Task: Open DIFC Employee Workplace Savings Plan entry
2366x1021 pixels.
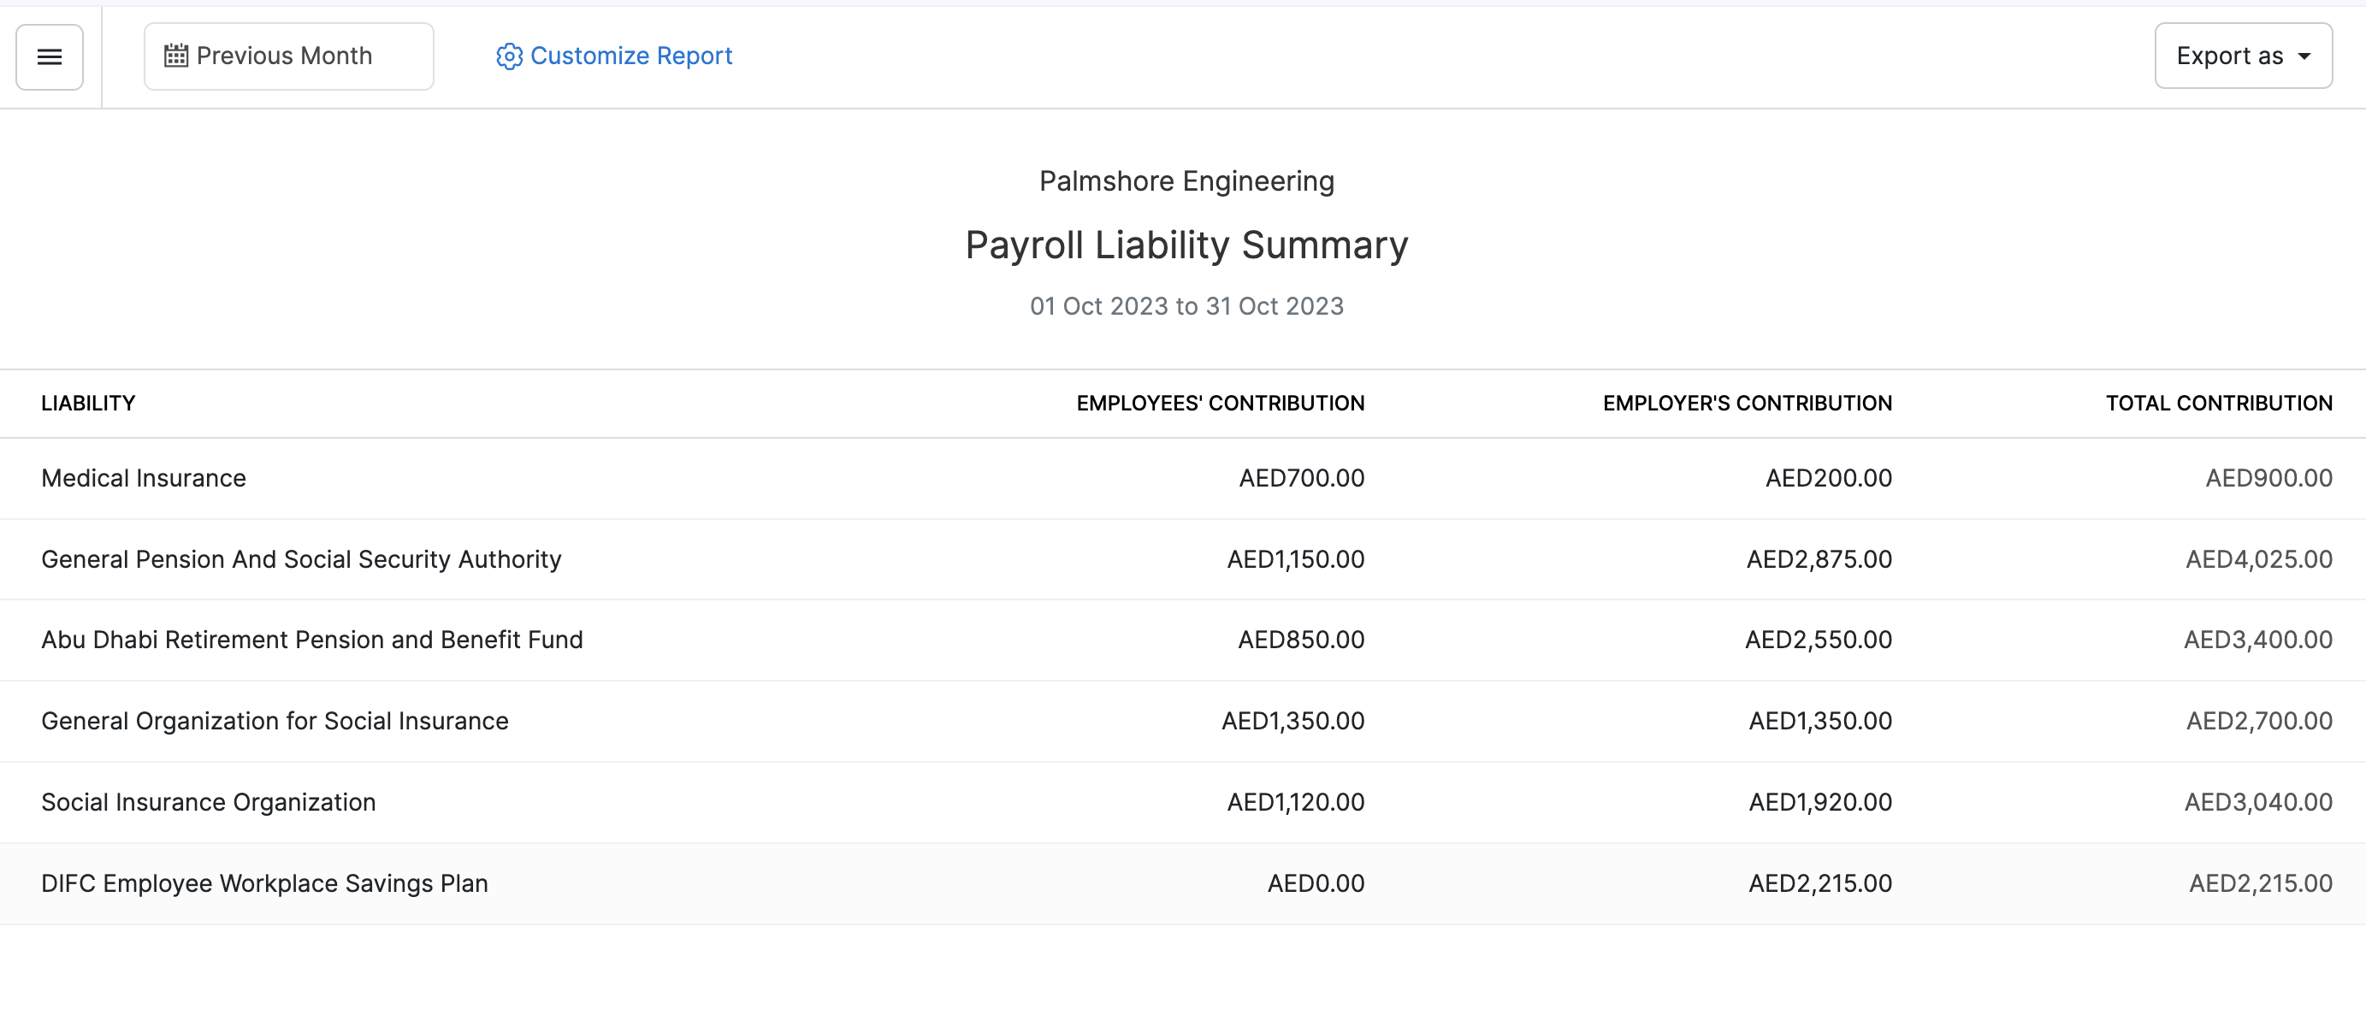Action: click(264, 883)
